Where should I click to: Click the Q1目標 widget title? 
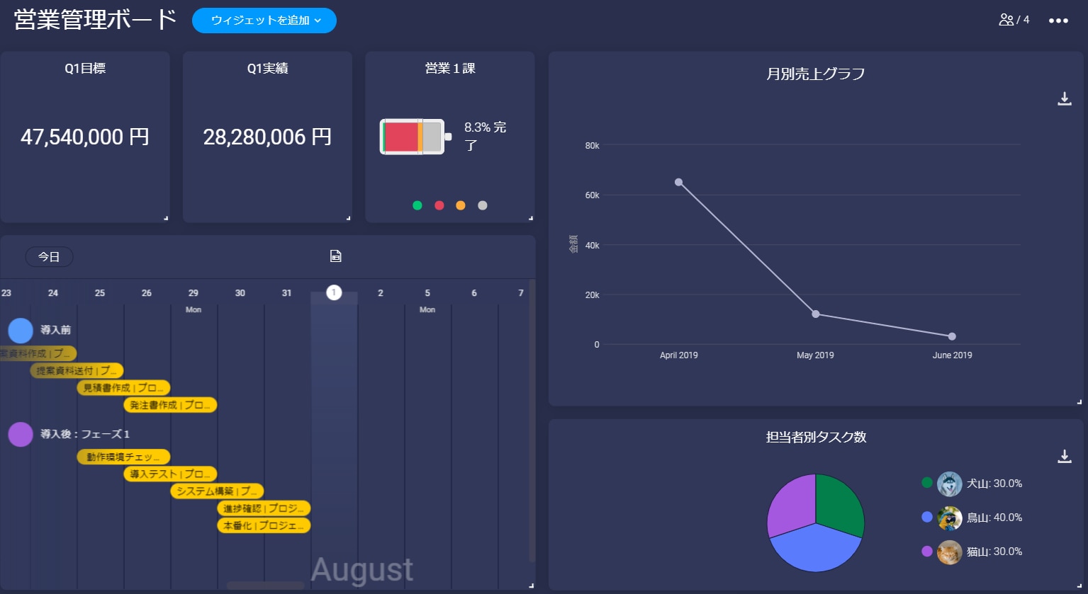pyautogui.click(x=85, y=69)
